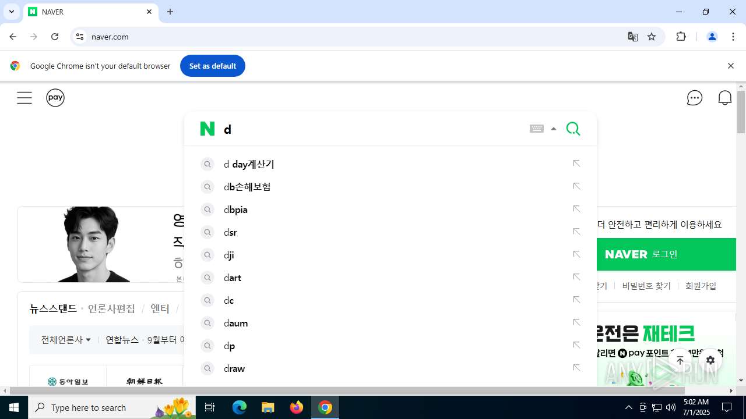The width and height of the screenshot is (746, 419).
Task: Go back to the previous page
Action: pyautogui.click(x=13, y=37)
